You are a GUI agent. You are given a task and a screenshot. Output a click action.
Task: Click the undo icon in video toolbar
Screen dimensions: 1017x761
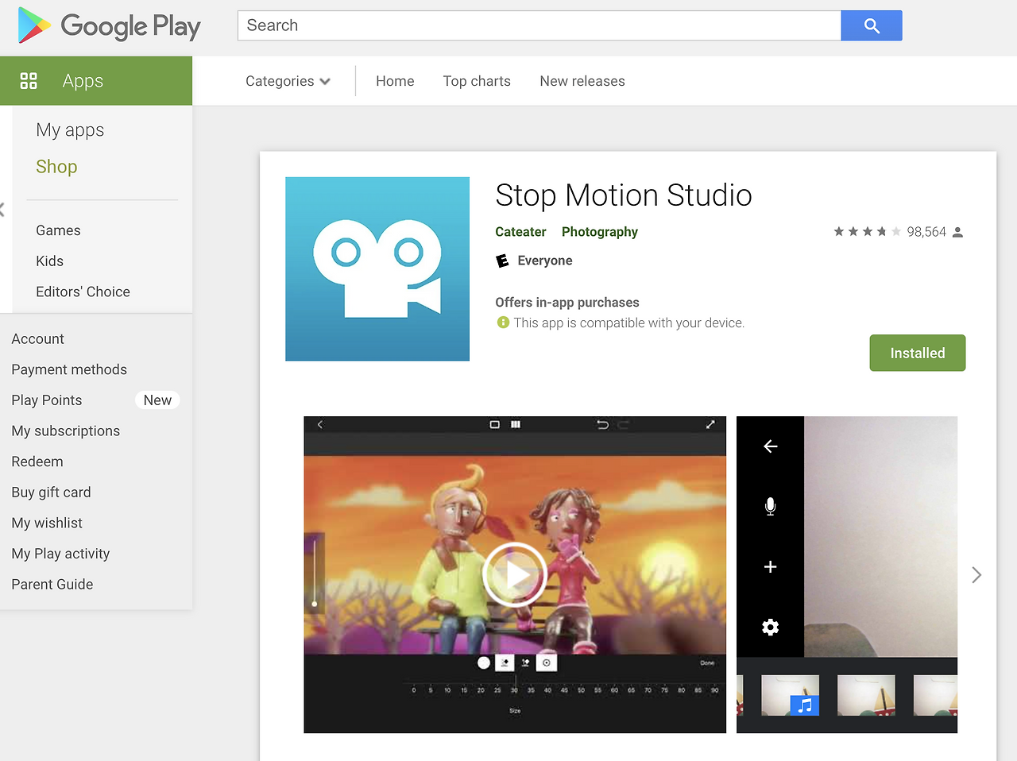(603, 425)
